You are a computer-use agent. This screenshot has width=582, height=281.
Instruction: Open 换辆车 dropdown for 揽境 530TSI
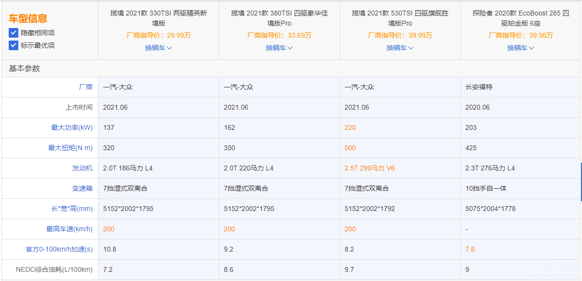point(400,48)
